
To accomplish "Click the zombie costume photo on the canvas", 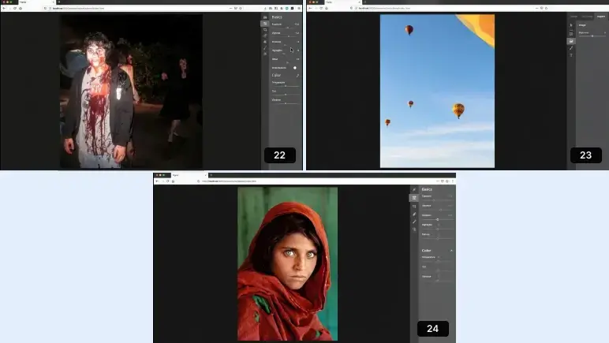I will pyautogui.click(x=131, y=91).
